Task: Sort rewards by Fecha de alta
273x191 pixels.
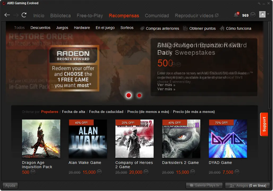Action: pyautogui.click(x=74, y=112)
